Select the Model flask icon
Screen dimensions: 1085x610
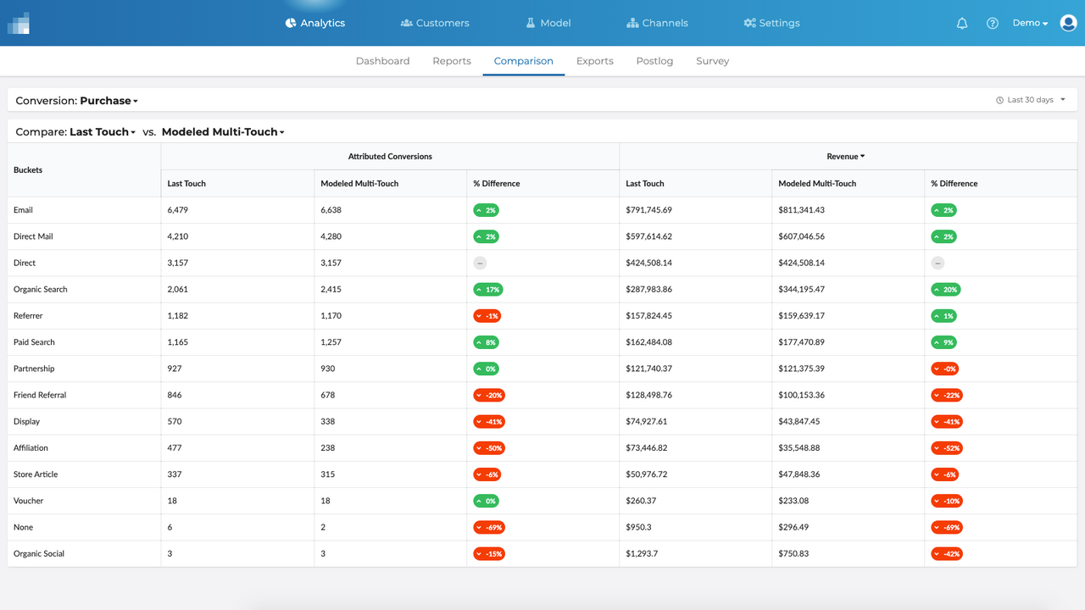[529, 23]
